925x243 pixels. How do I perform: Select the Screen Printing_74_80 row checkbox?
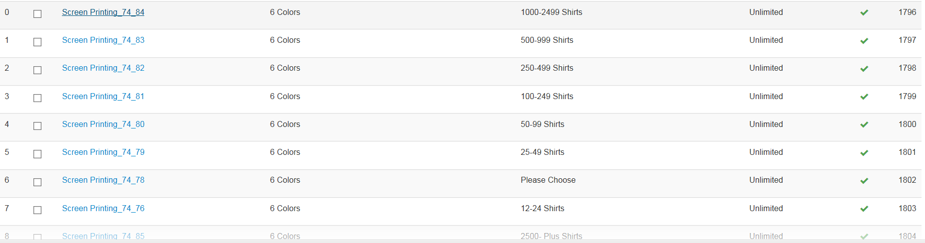pyautogui.click(x=37, y=126)
